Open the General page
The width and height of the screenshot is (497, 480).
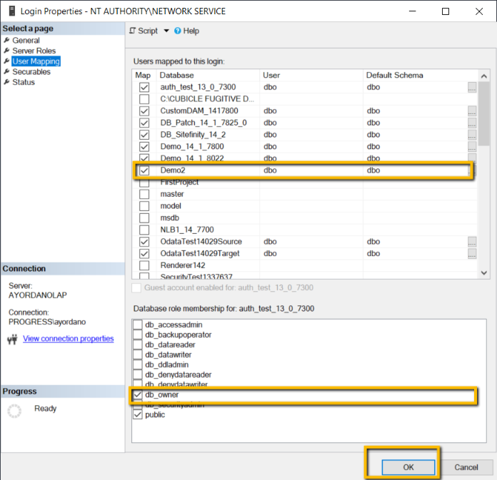coord(26,41)
